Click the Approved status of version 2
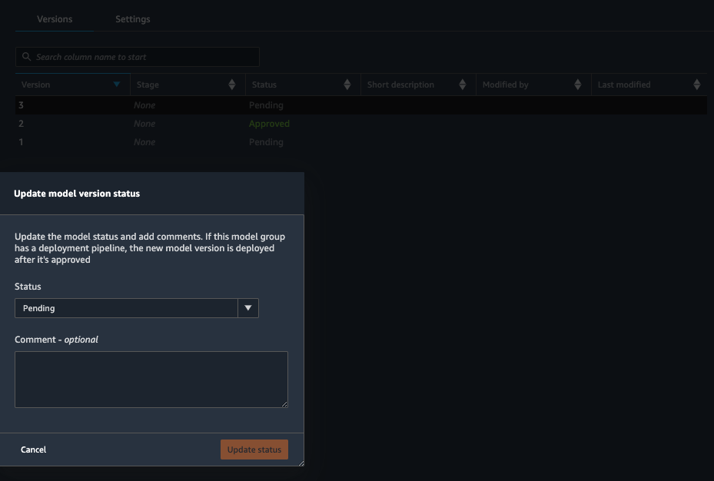 click(269, 123)
